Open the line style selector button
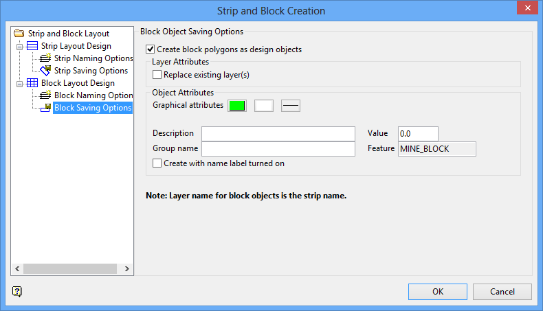 point(291,105)
